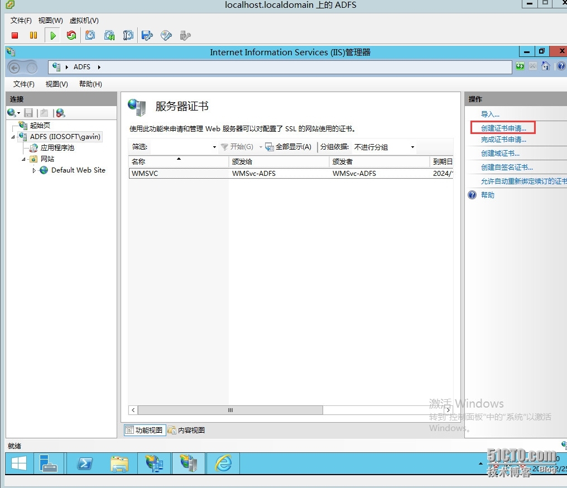Open the 虚拟机(V) menu

tap(84, 20)
